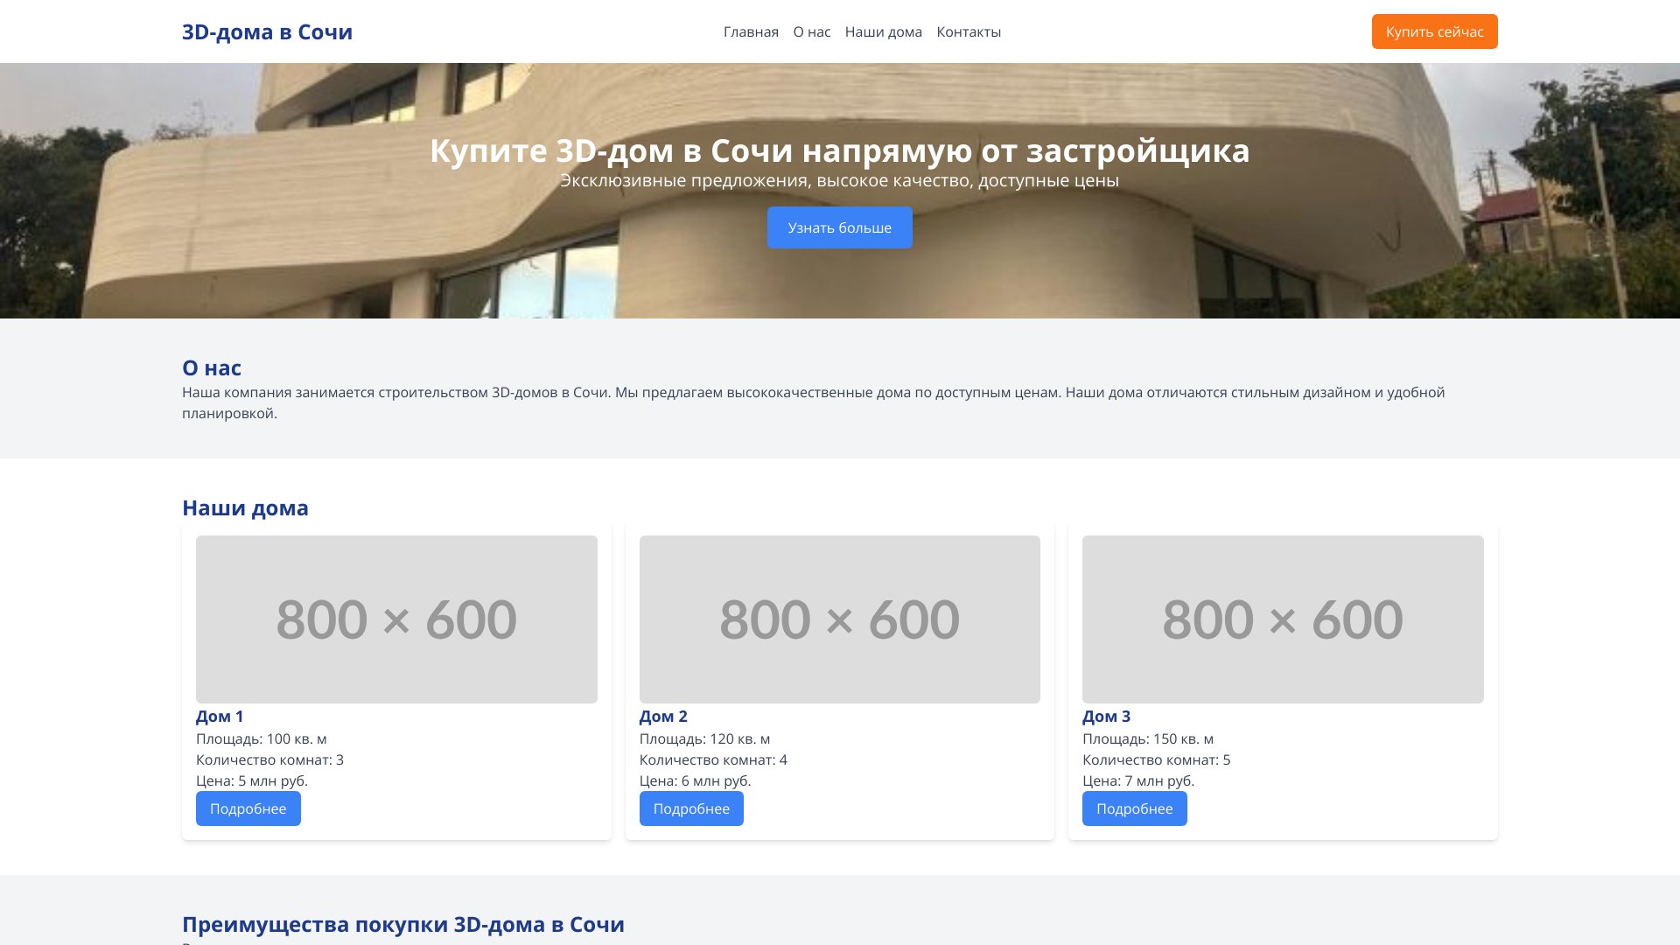Click the Подробнее button for Дом 3
Image resolution: width=1680 pixels, height=945 pixels.
pyautogui.click(x=1134, y=808)
